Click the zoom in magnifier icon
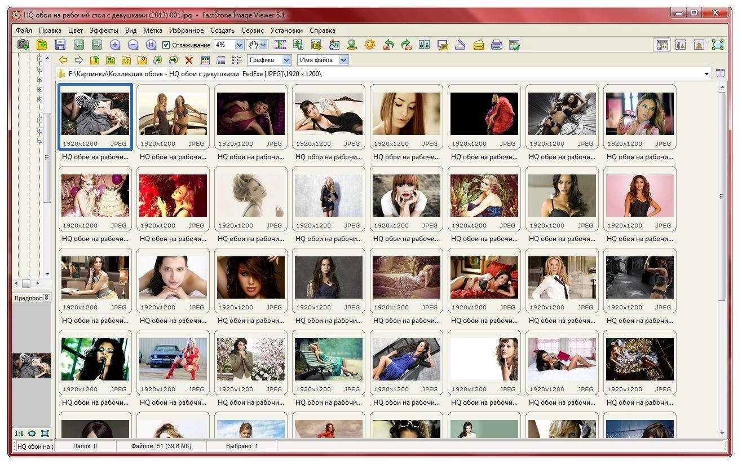The width and height of the screenshot is (742, 468). (x=115, y=45)
